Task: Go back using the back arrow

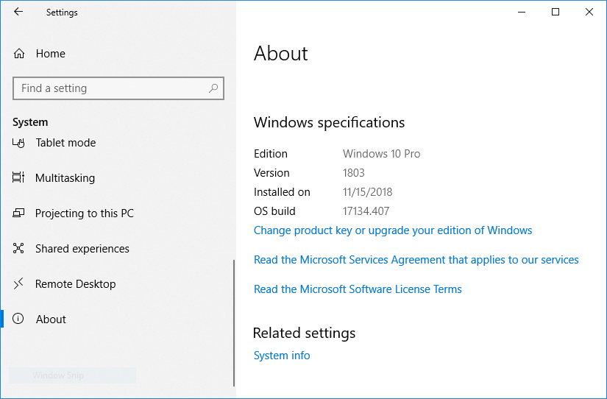Action: click(x=18, y=12)
